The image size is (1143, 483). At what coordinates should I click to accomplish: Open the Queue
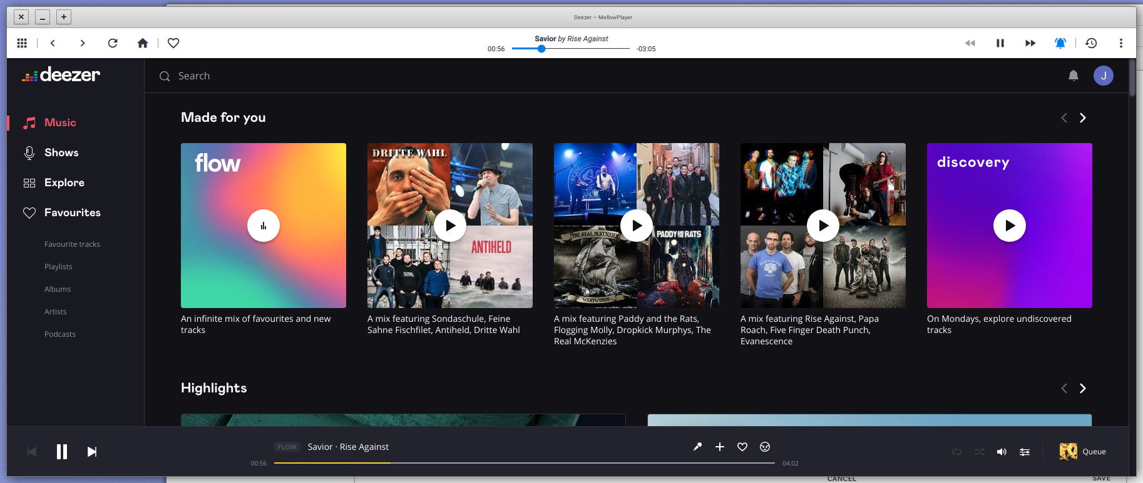(1083, 451)
